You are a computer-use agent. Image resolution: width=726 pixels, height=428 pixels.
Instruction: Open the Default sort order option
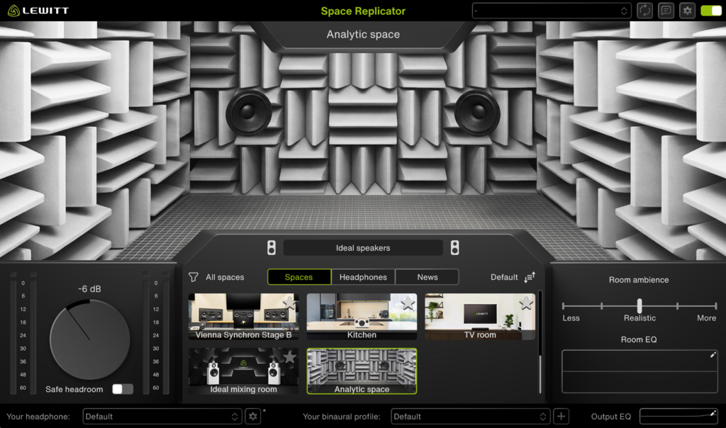coord(504,277)
